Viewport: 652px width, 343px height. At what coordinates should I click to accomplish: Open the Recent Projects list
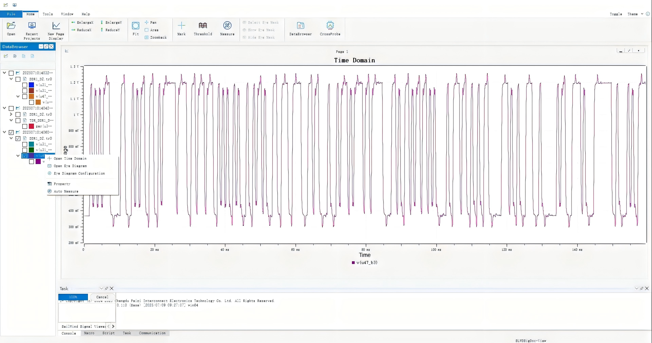coord(32,26)
